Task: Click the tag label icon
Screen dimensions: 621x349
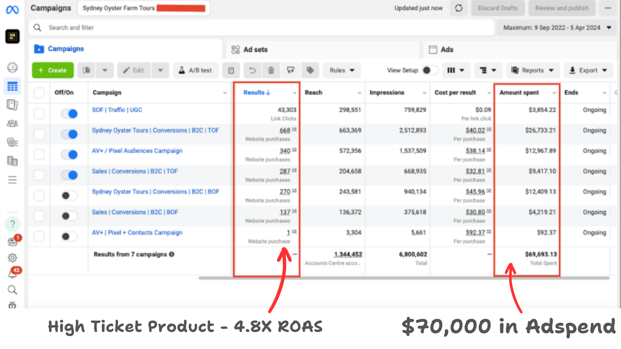Action: tap(310, 70)
